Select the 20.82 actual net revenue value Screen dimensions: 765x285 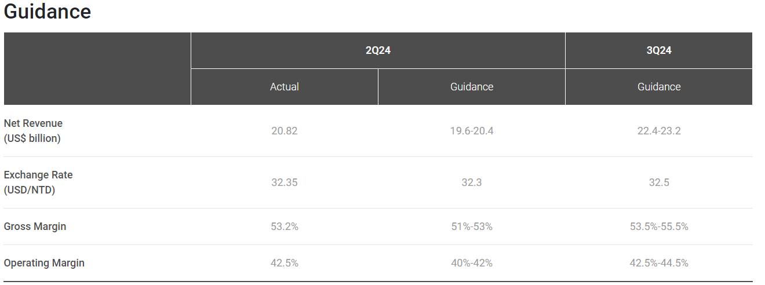click(x=285, y=131)
